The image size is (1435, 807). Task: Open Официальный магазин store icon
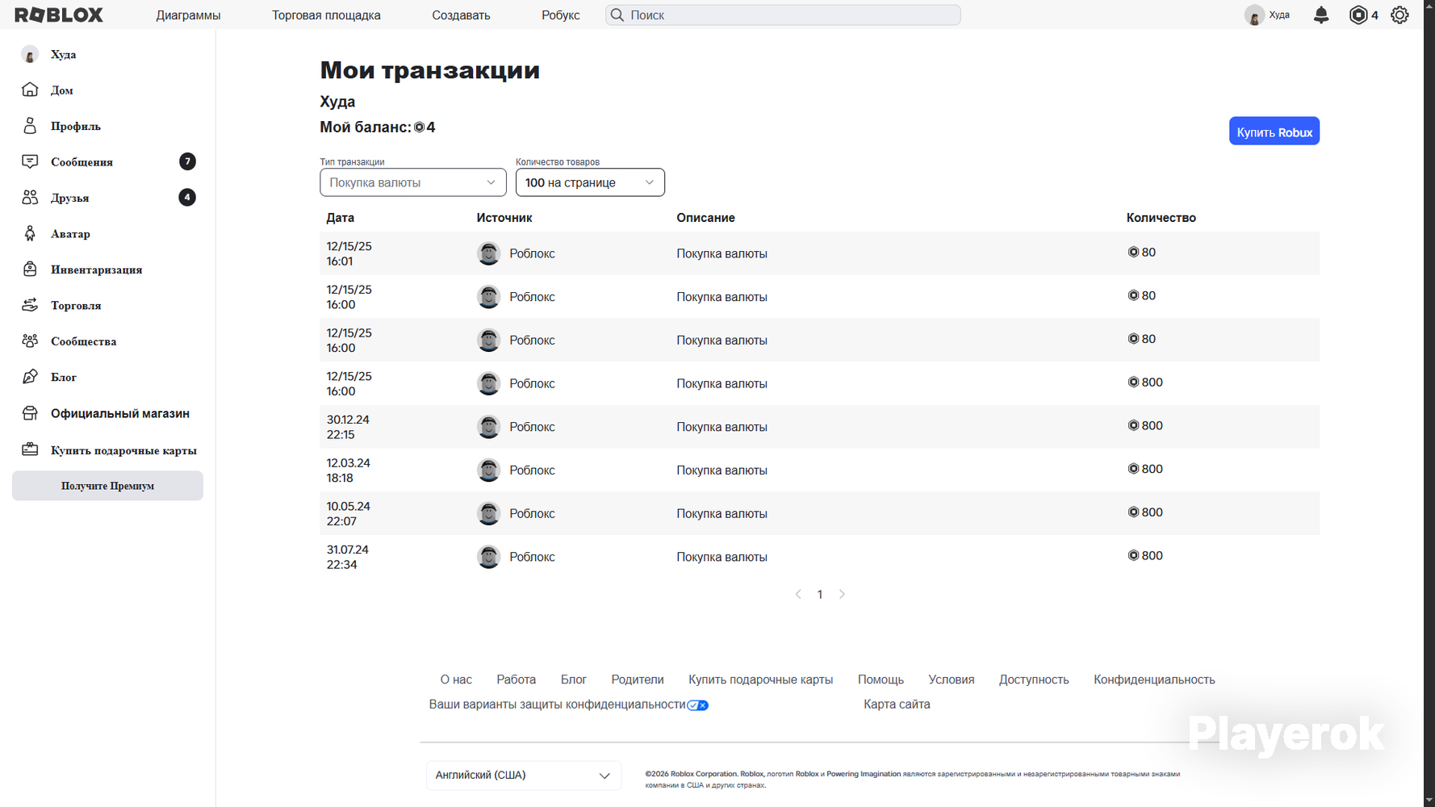(30, 413)
